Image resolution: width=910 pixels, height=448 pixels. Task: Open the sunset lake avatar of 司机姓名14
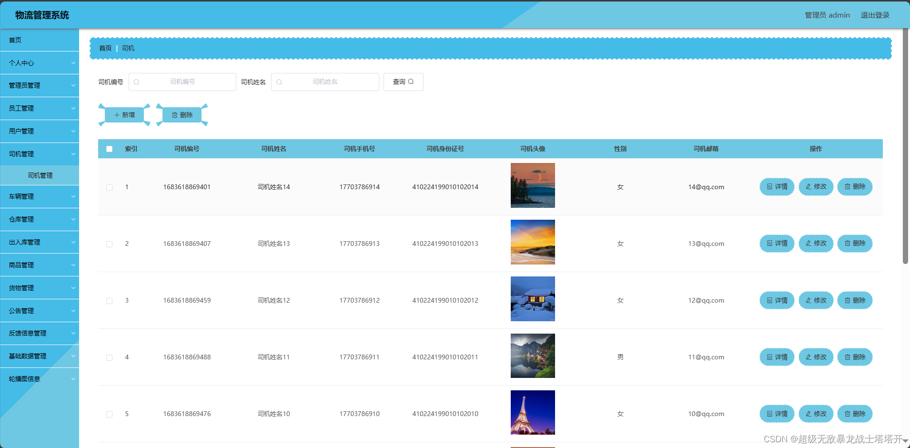pyautogui.click(x=533, y=185)
